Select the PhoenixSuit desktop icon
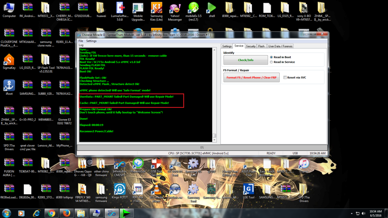 138,166
